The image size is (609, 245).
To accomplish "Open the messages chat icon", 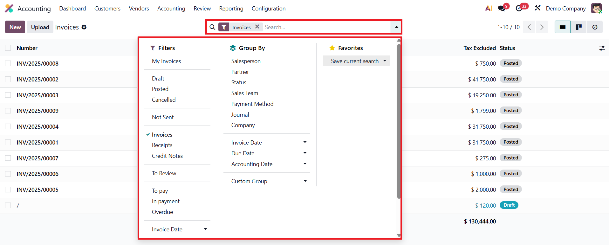I will 502,8.
